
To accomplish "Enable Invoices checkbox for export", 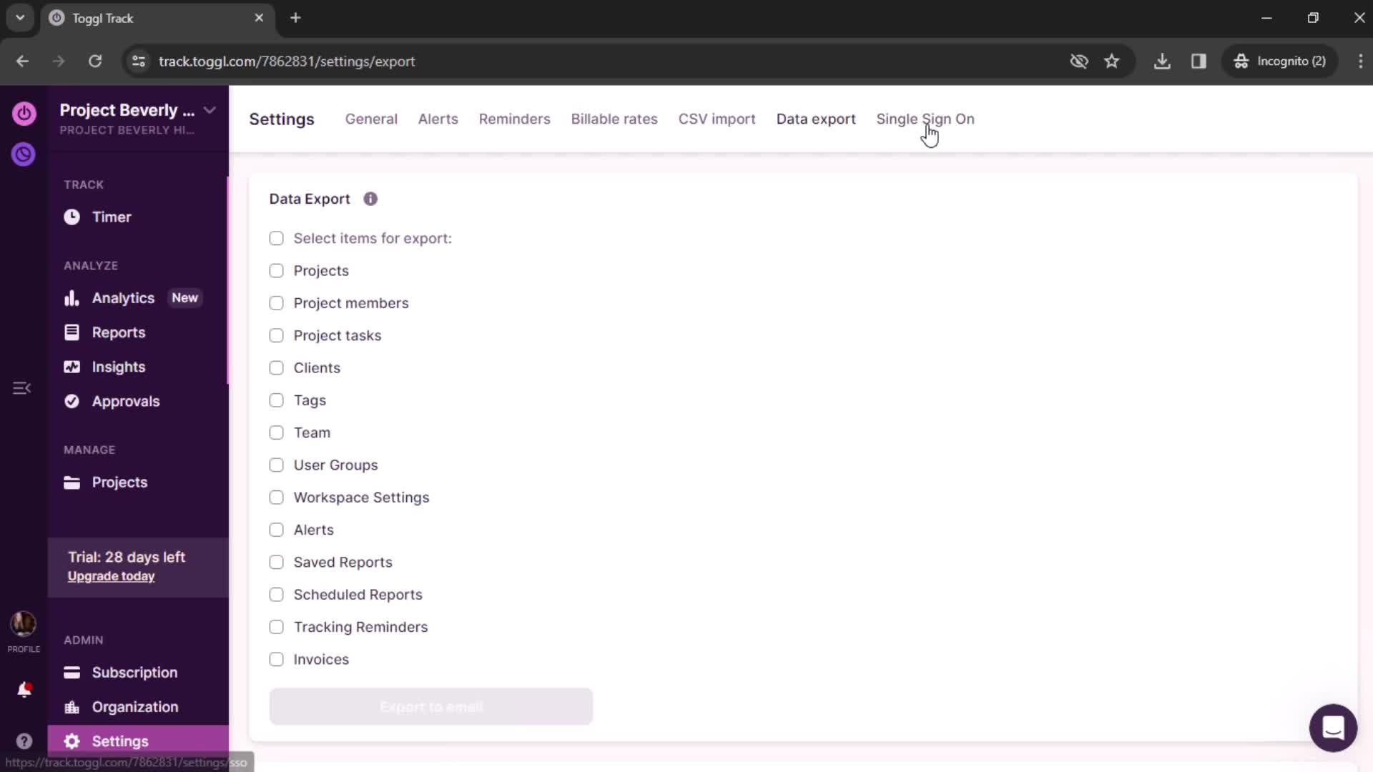I will pos(276,659).
